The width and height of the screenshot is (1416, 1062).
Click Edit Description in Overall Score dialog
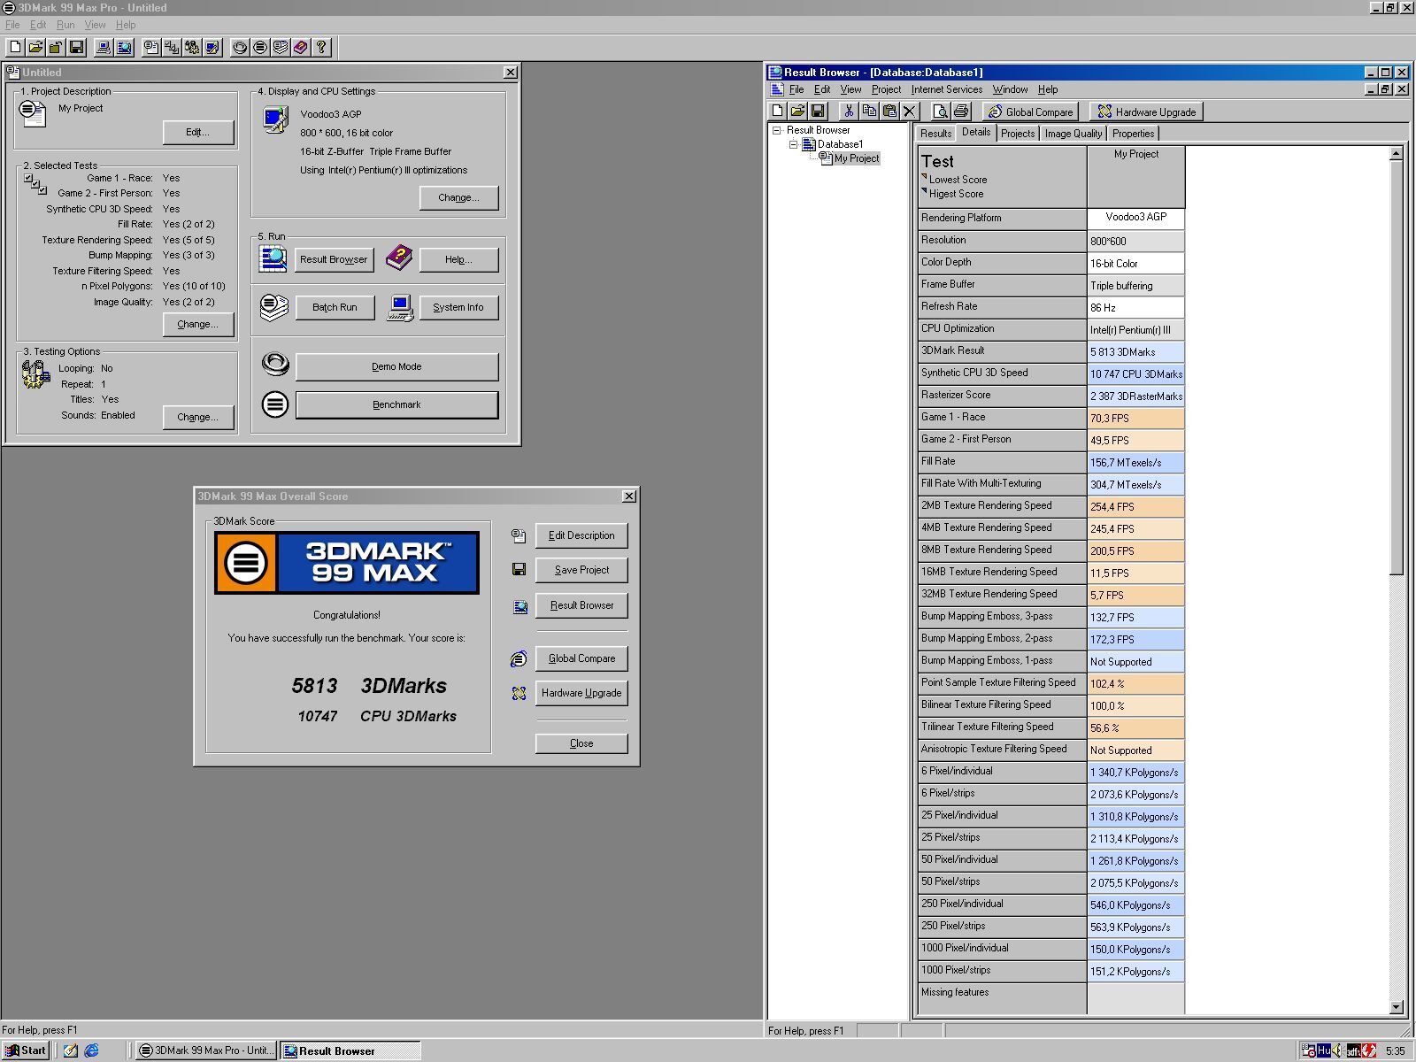point(581,535)
